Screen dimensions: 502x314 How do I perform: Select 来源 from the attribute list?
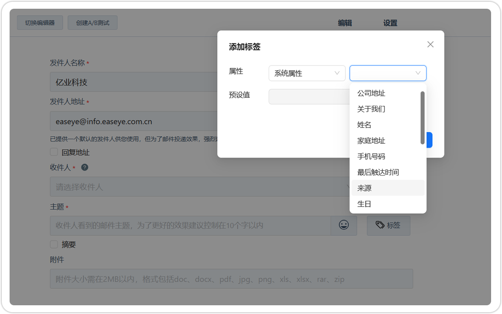pyautogui.click(x=365, y=188)
